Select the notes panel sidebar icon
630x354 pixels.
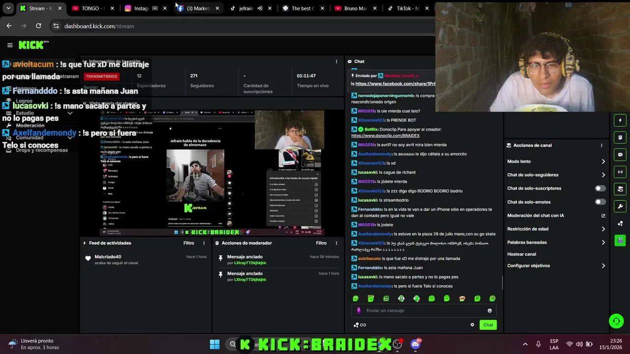click(x=620, y=137)
